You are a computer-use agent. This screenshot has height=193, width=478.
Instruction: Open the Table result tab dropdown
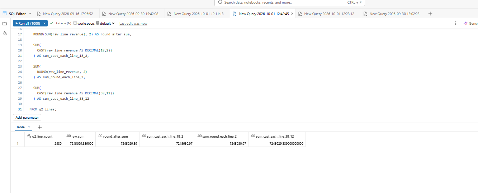click(29, 127)
